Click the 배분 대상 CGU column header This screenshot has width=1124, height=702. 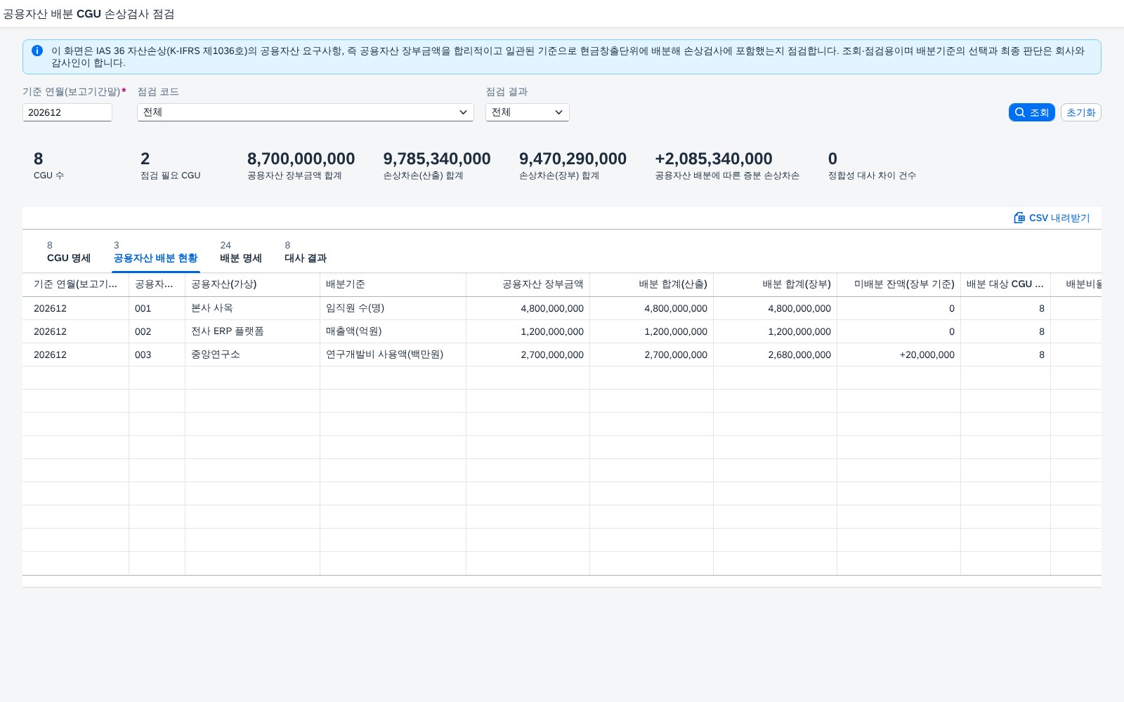(x=1006, y=284)
